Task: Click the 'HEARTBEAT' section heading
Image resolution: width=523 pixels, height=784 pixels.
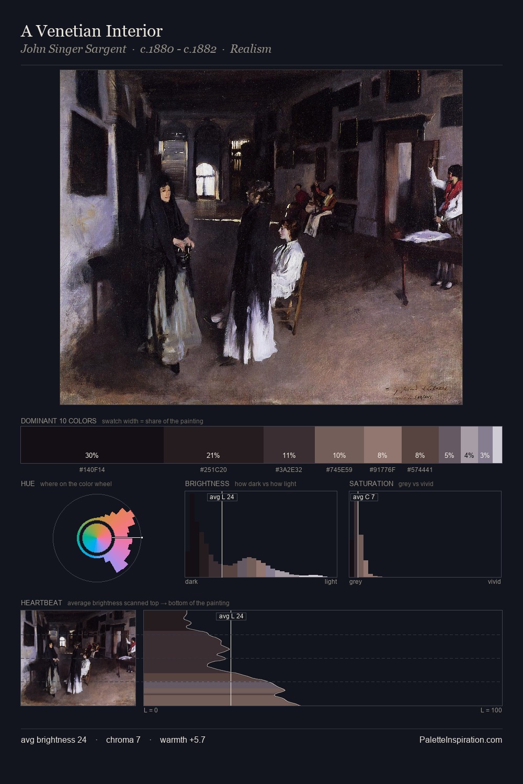Action: click(x=41, y=603)
